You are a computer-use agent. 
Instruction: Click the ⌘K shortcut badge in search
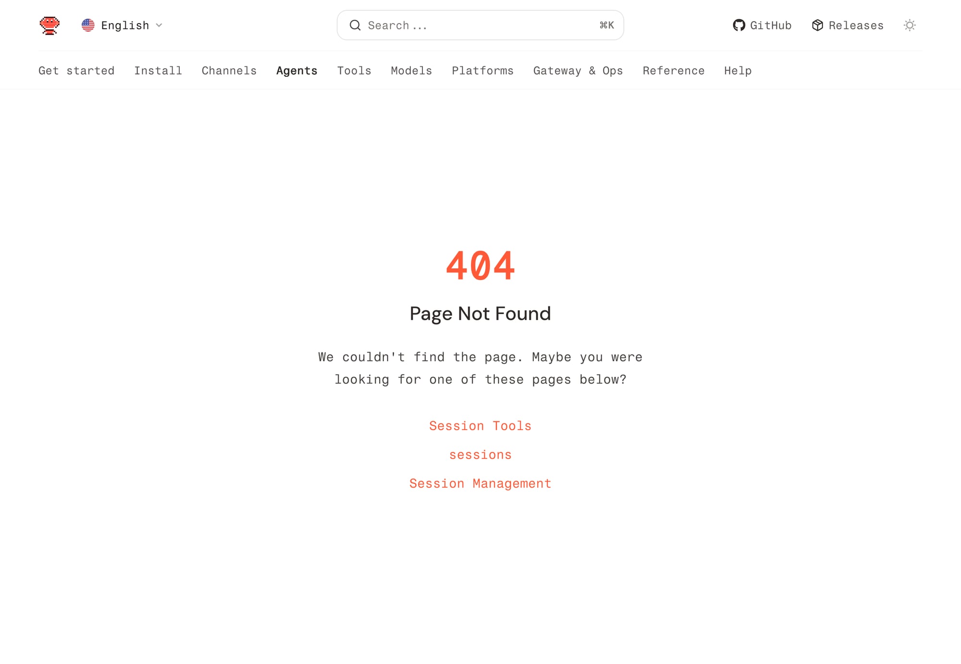click(x=606, y=25)
